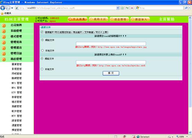This screenshot has width=192, height=138.
Task: Open the MP3 管理 sidebar item
Action: 17,83
